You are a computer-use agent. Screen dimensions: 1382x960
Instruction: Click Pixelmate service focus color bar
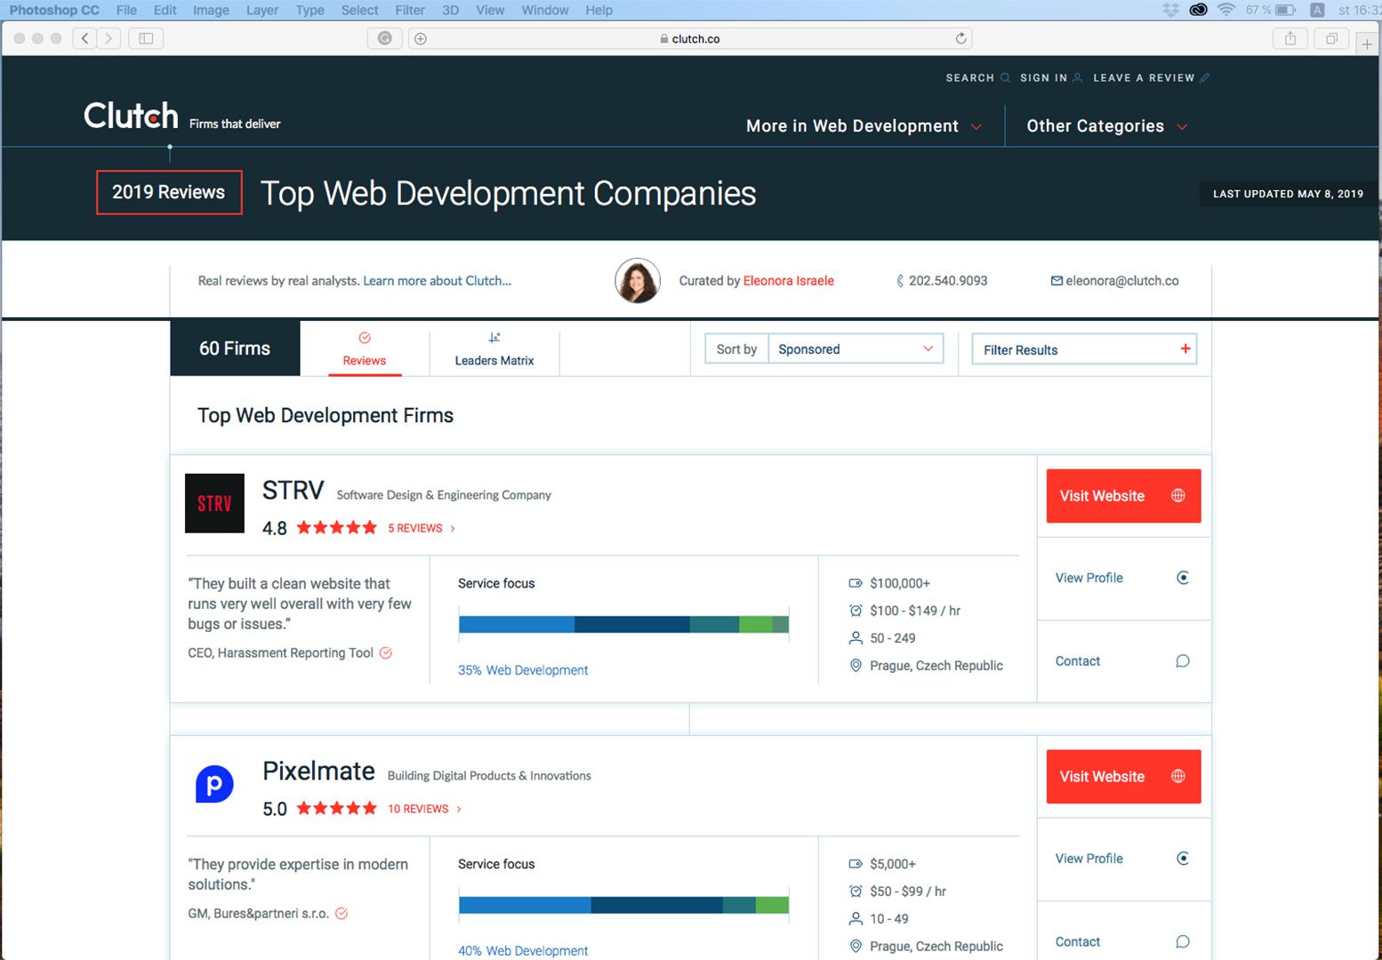tap(623, 905)
